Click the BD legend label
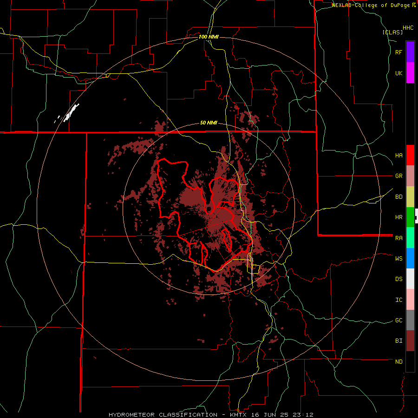 point(398,197)
